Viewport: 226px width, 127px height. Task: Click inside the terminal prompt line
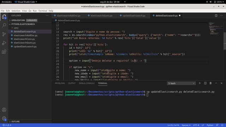[101, 95]
